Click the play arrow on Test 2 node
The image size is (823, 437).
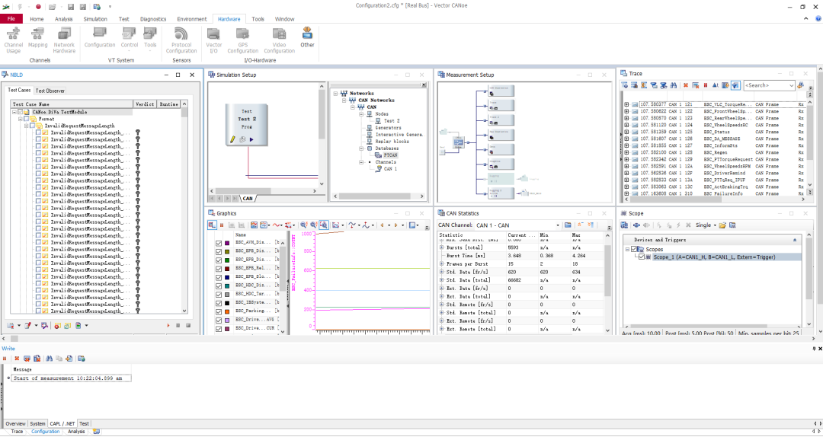(251, 139)
